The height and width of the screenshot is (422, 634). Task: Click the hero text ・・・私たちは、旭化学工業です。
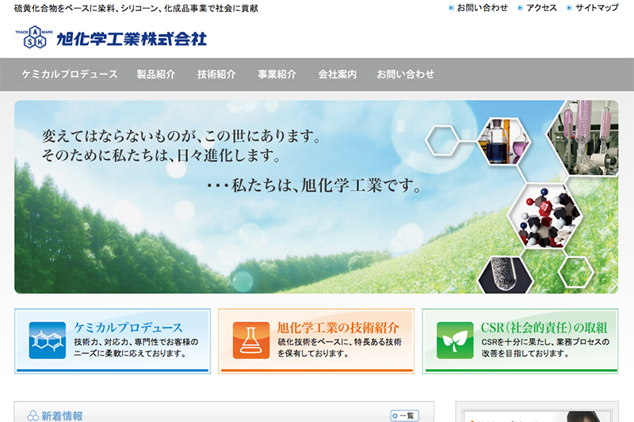point(314,185)
